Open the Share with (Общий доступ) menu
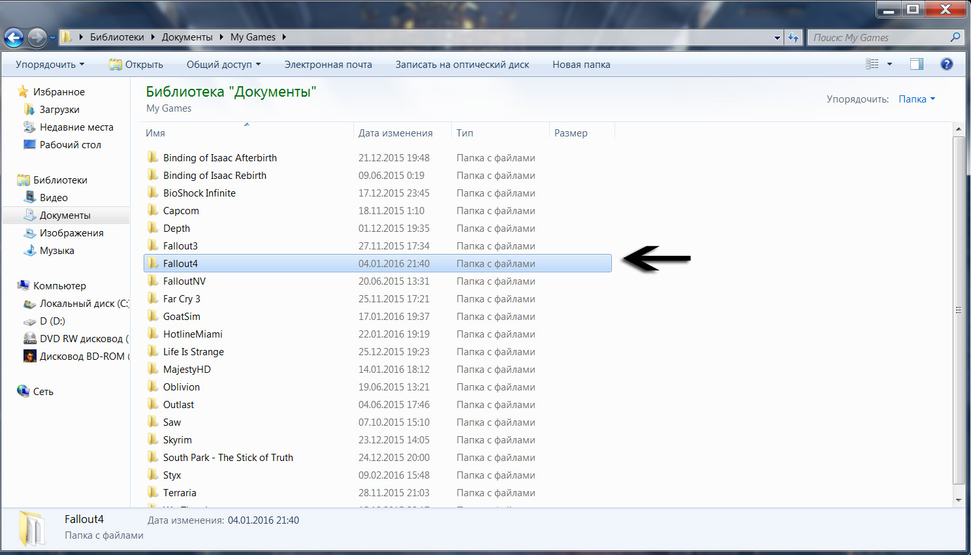 (223, 65)
